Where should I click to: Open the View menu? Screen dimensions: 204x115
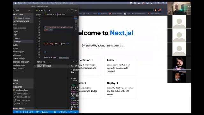[x=43, y=3]
